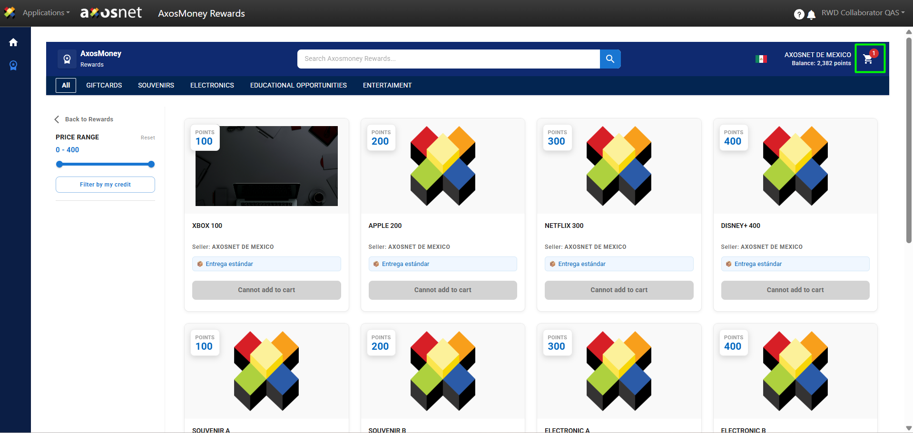This screenshot has height=433, width=913.
Task: Toggle Filter by my credit
Action: tap(105, 185)
